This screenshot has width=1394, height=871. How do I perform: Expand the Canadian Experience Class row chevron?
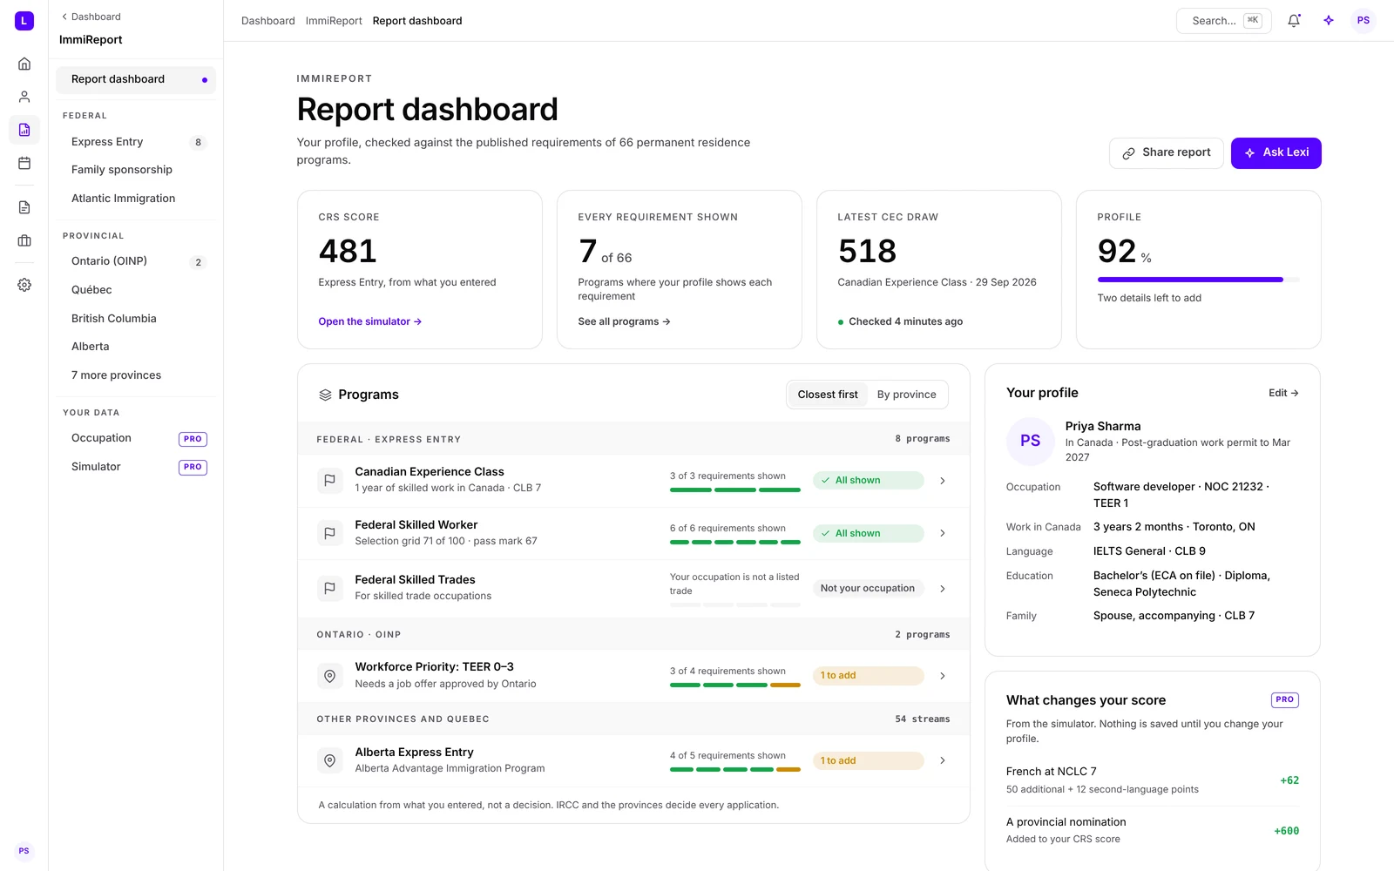(943, 481)
